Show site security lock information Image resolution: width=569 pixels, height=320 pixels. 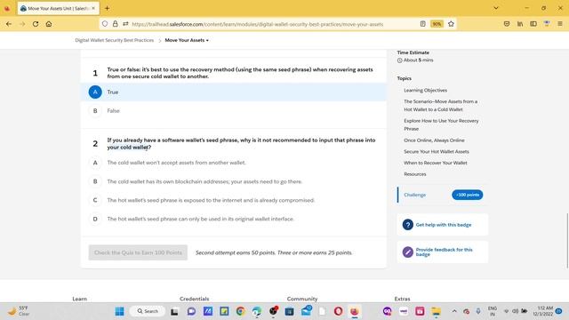pyautogui.click(x=115, y=24)
